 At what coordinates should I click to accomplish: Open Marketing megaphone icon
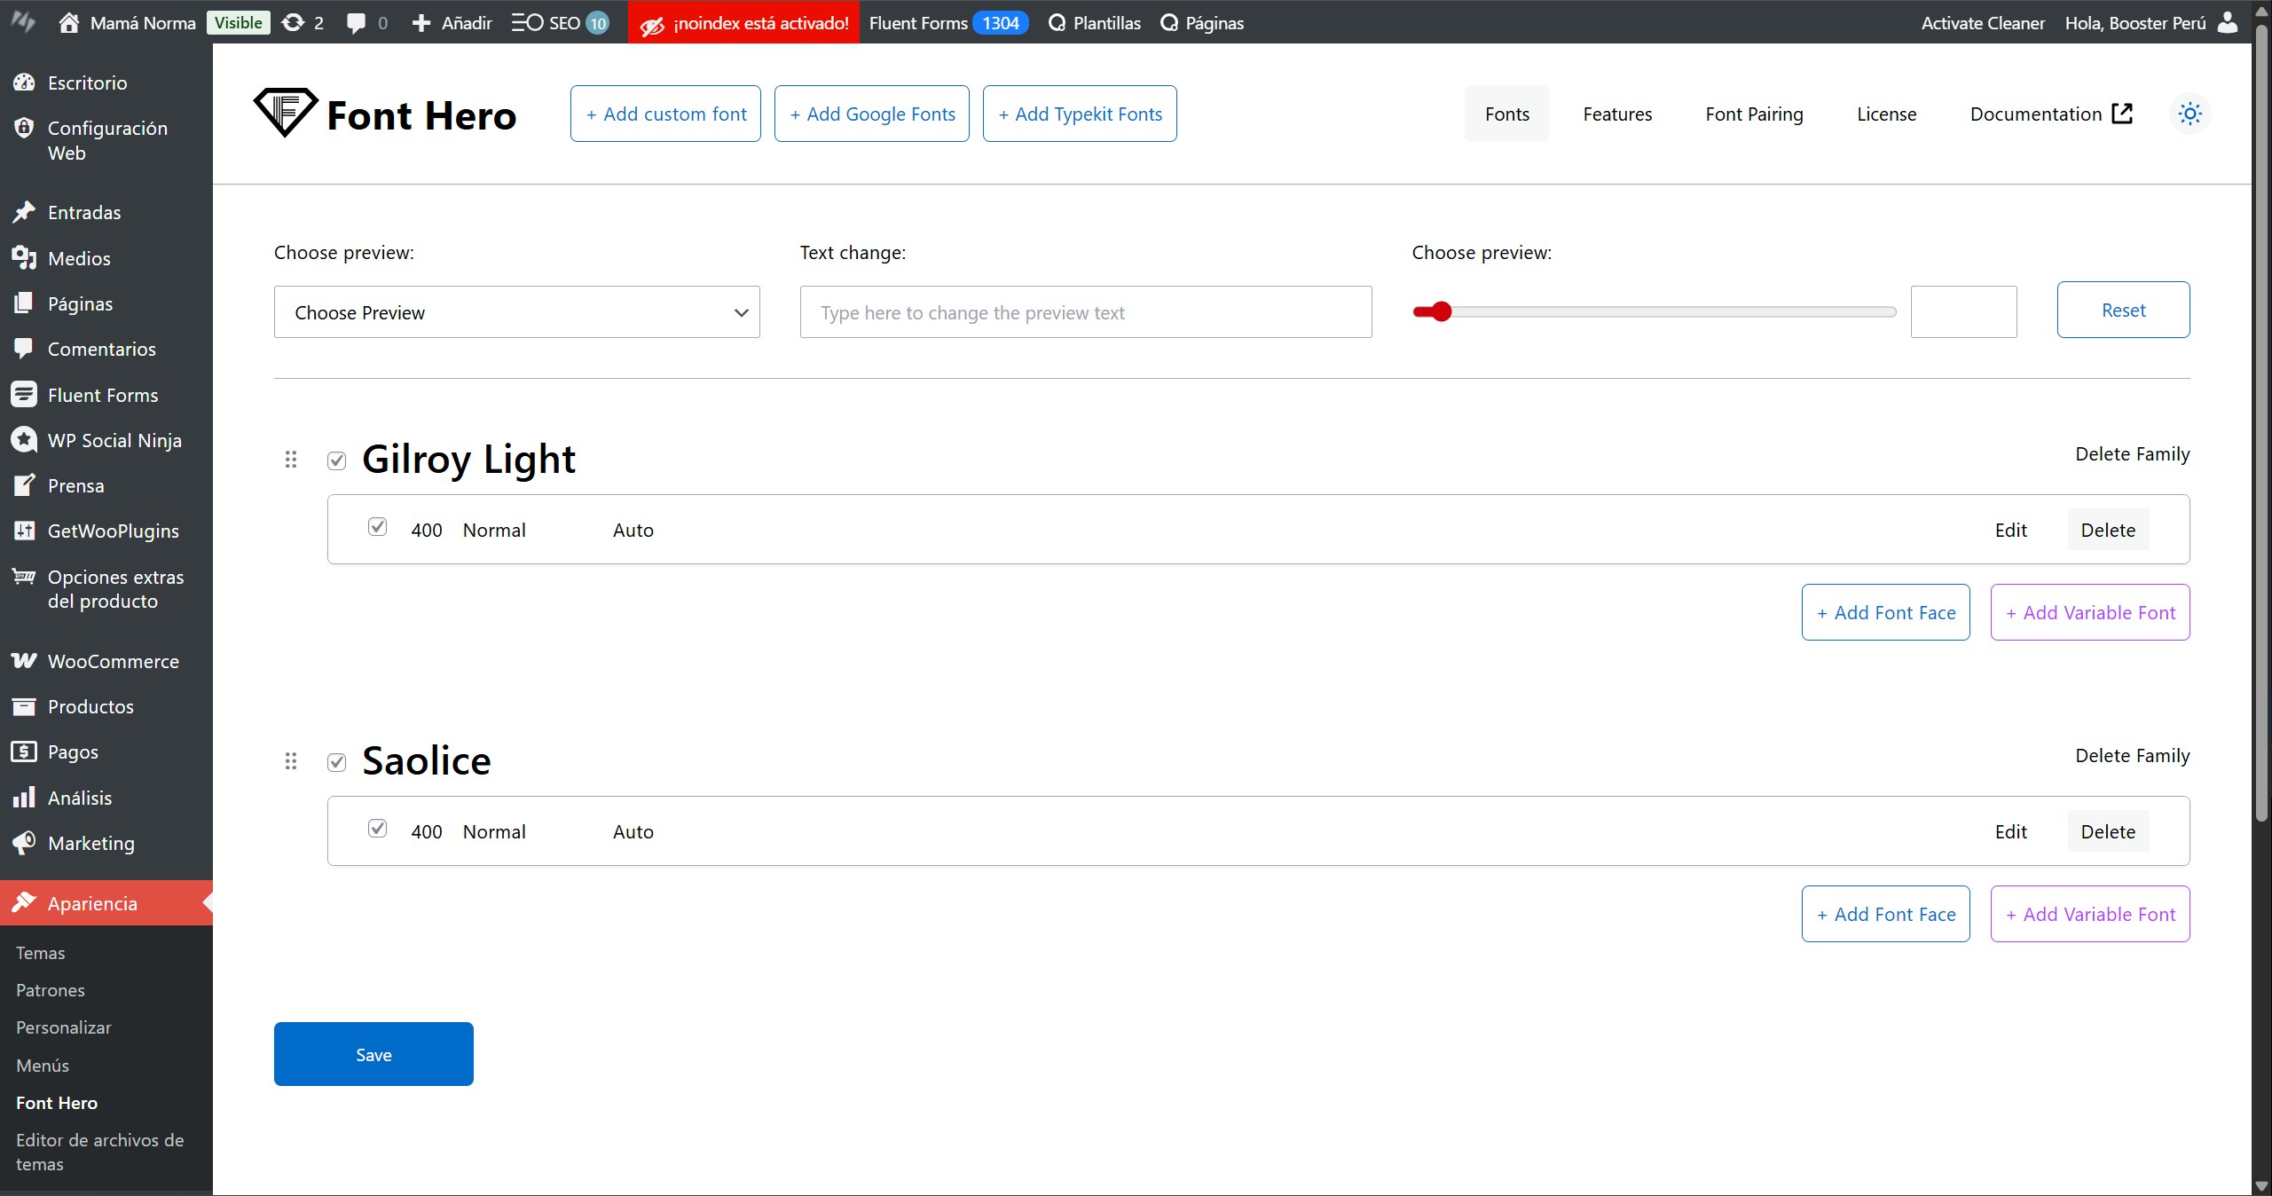24,843
